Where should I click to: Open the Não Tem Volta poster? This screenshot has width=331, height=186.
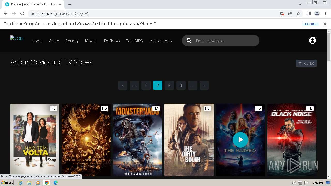[35, 140]
